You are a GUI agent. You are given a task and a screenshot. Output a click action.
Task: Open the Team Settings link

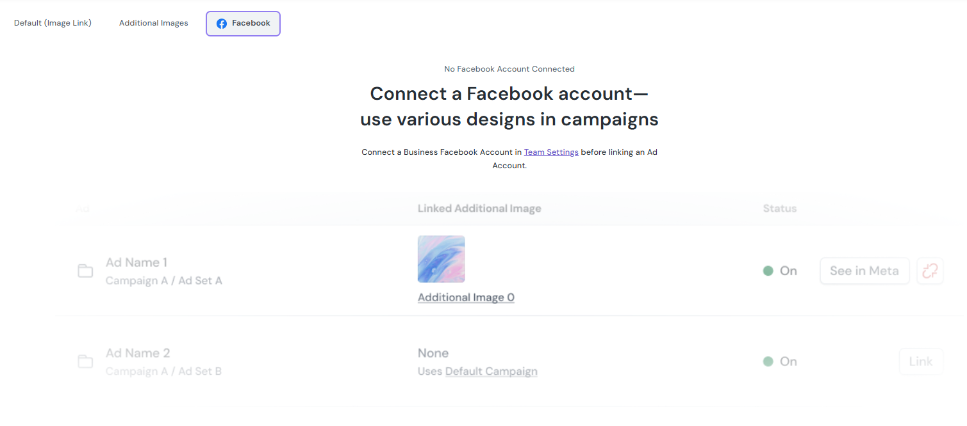551,152
